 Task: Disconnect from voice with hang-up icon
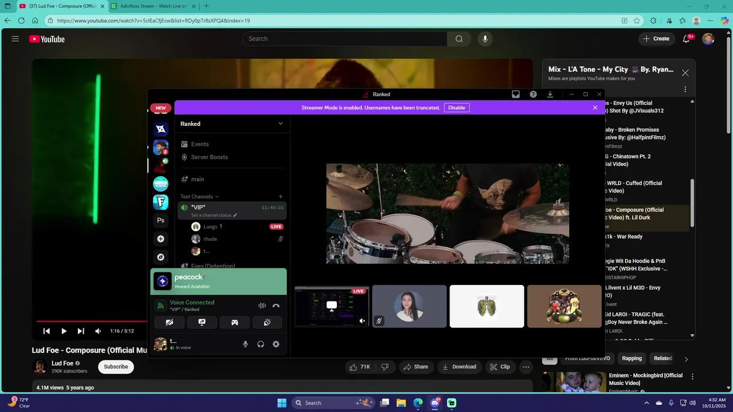276,306
